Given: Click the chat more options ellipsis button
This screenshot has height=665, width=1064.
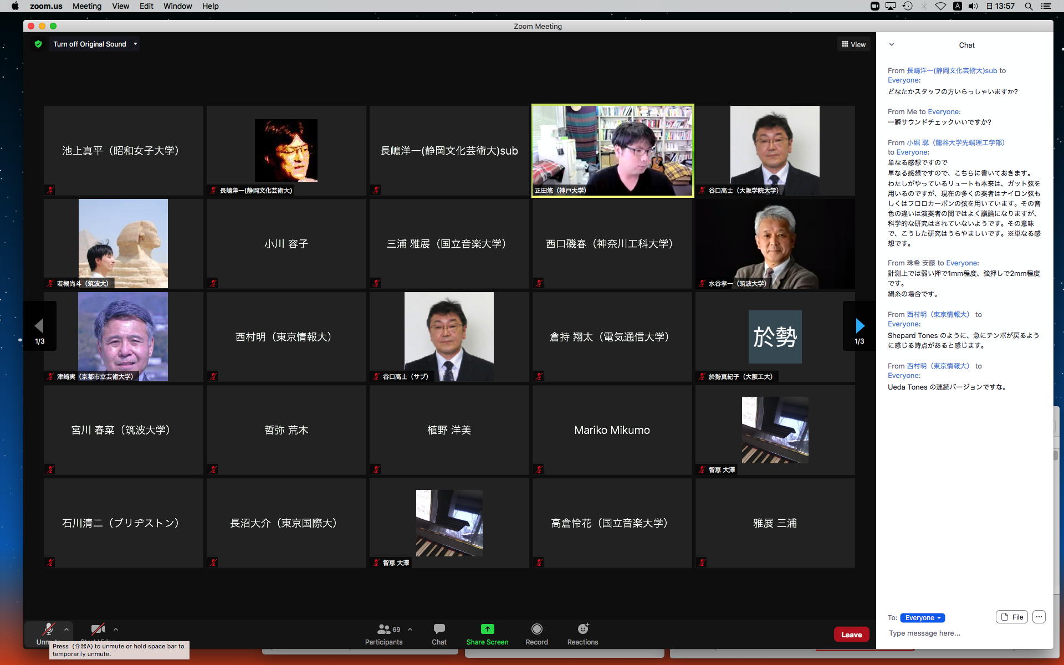Looking at the screenshot, I should 1039,617.
